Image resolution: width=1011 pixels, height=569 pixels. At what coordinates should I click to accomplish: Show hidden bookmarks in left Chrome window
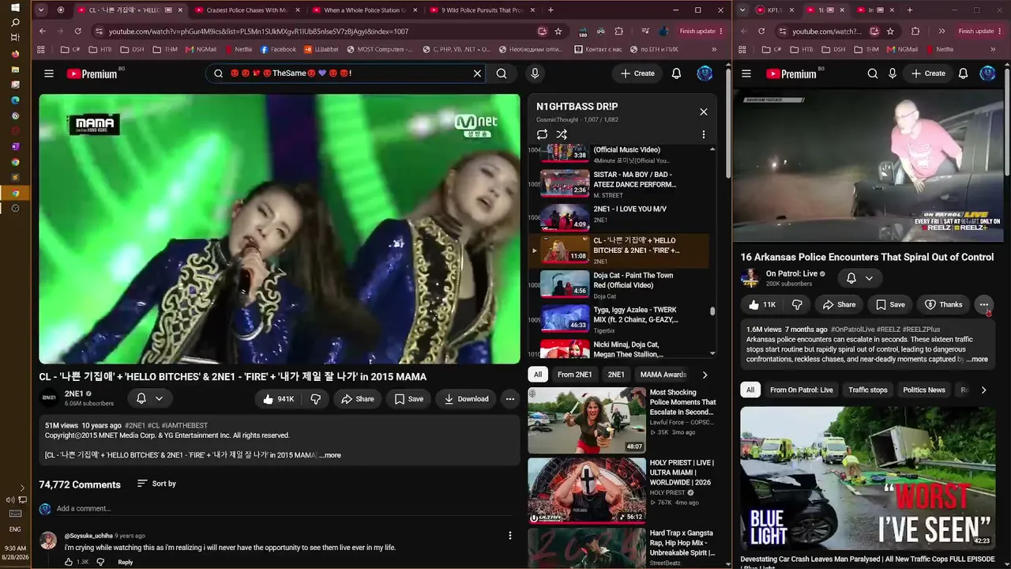(x=714, y=49)
